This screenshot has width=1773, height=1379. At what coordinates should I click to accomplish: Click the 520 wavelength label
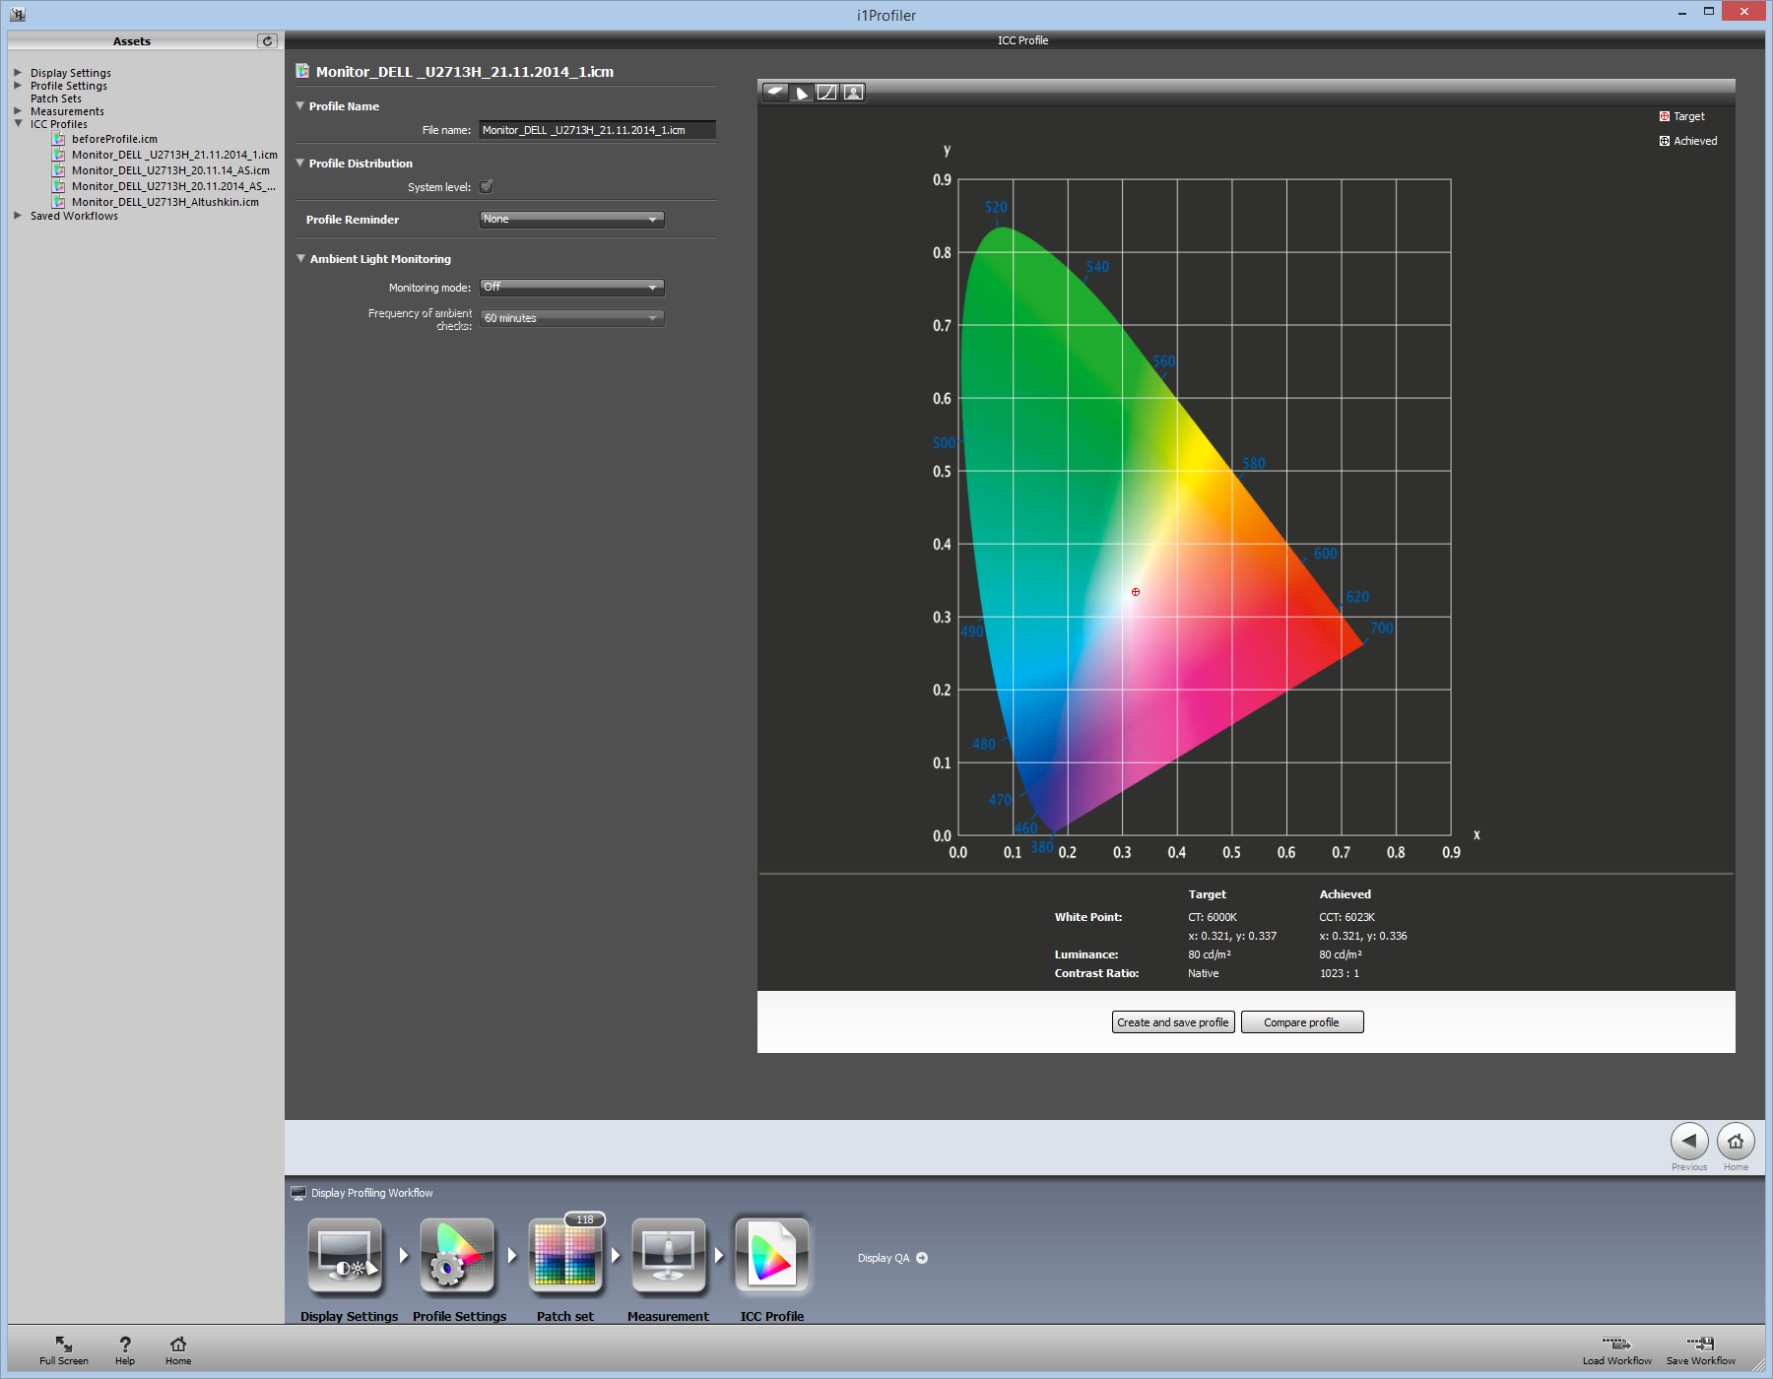(x=996, y=207)
